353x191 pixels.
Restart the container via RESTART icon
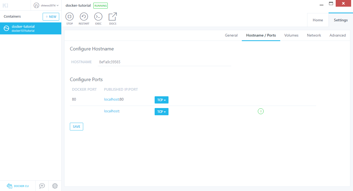pos(84,17)
